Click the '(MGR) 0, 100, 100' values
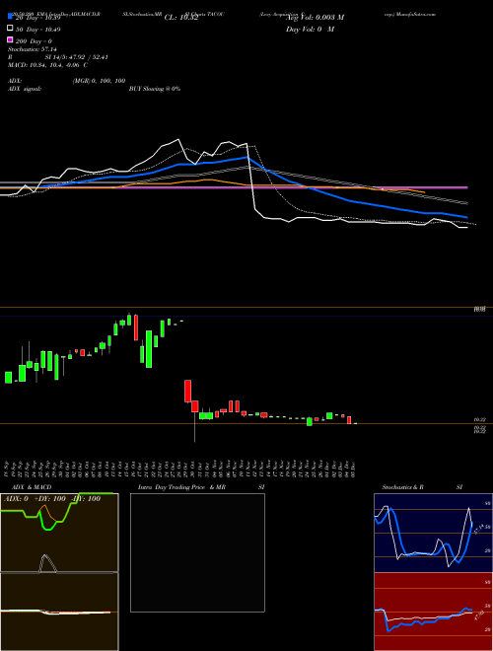 pyautogui.click(x=100, y=81)
